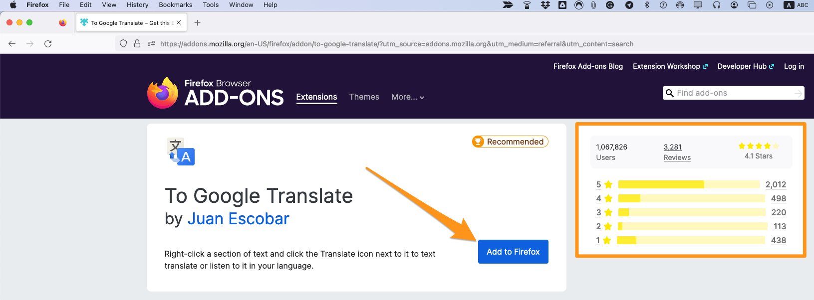Open the 5-star reviews count 2,012
Screen dimensions: 814x300
coord(776,184)
